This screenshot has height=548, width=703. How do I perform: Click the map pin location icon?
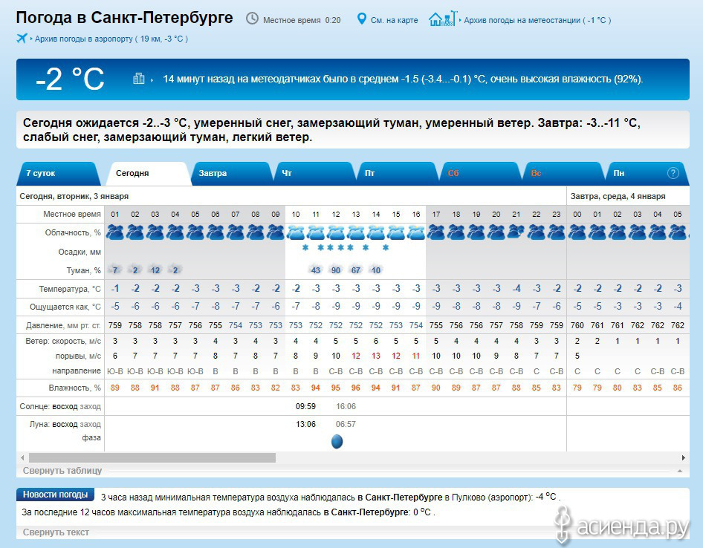click(x=361, y=19)
